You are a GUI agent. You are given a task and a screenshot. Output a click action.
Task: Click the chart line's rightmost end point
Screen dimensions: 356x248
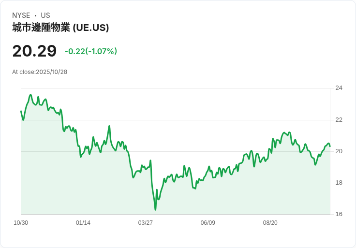click(330, 146)
